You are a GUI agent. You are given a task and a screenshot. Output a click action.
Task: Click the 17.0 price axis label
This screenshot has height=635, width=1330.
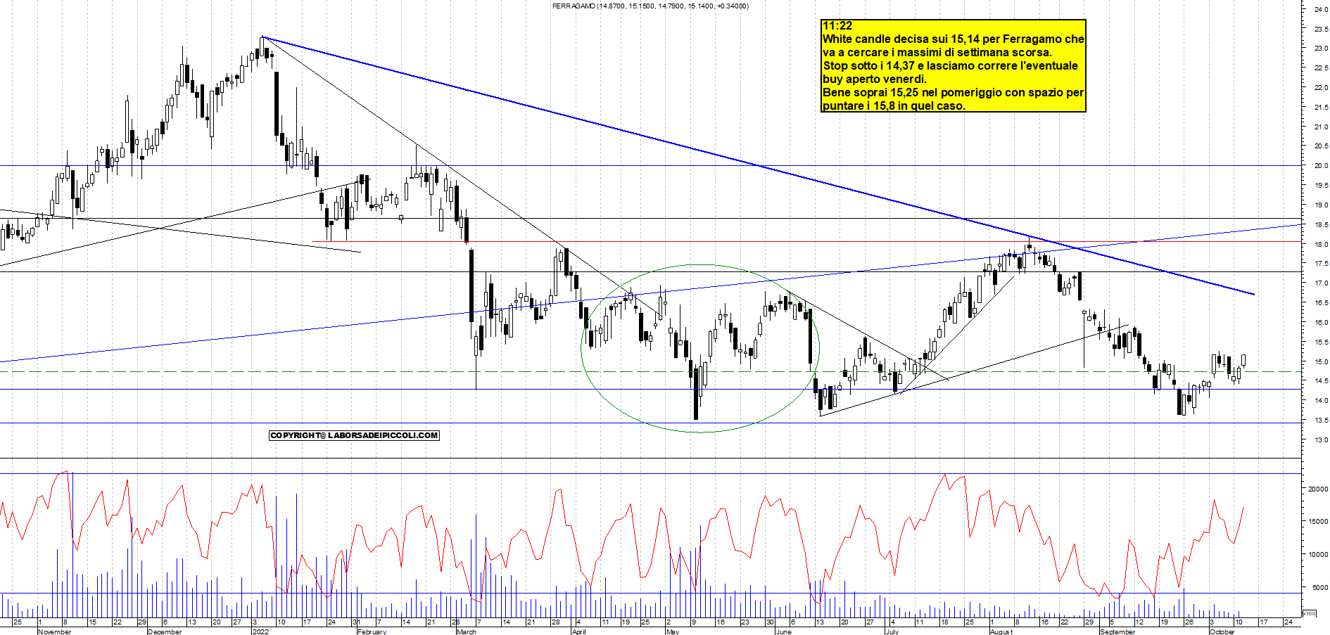(x=1321, y=283)
